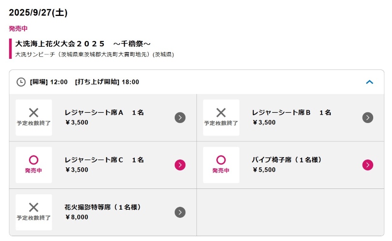
Task: Click the pink 発売中 status under the date
Action: [x=18, y=29]
